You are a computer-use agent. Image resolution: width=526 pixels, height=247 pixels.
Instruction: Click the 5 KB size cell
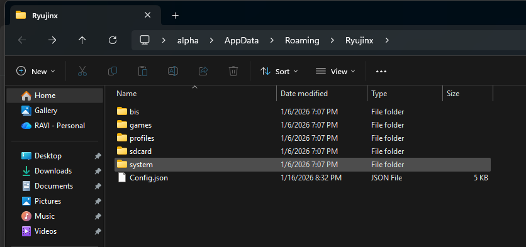point(481,178)
